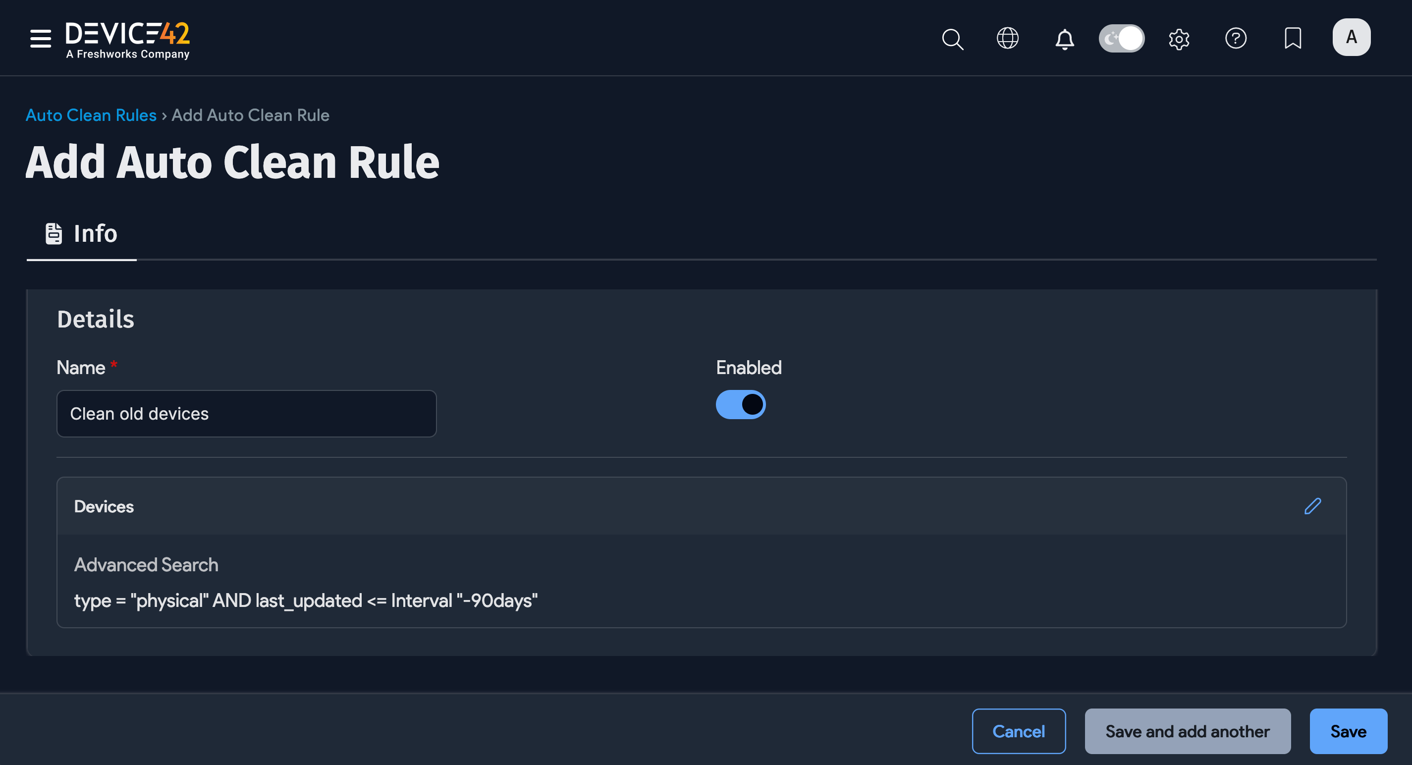Open saved bookmarks
The width and height of the screenshot is (1412, 765).
(x=1293, y=38)
